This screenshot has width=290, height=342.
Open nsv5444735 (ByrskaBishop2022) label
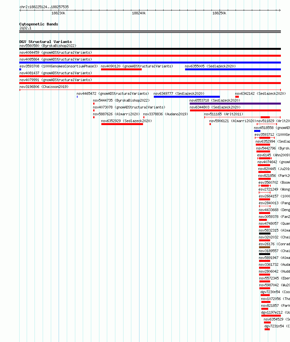click(x=121, y=100)
